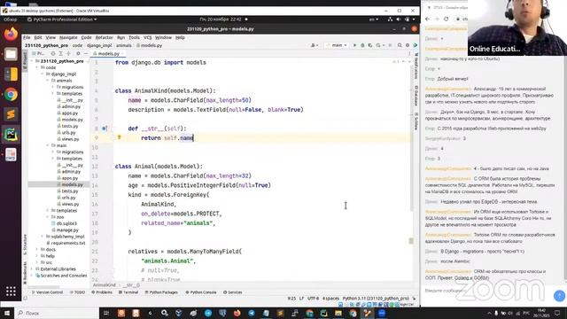
Task: Switch to PyCharm in the dock
Action: (x=11, y=135)
